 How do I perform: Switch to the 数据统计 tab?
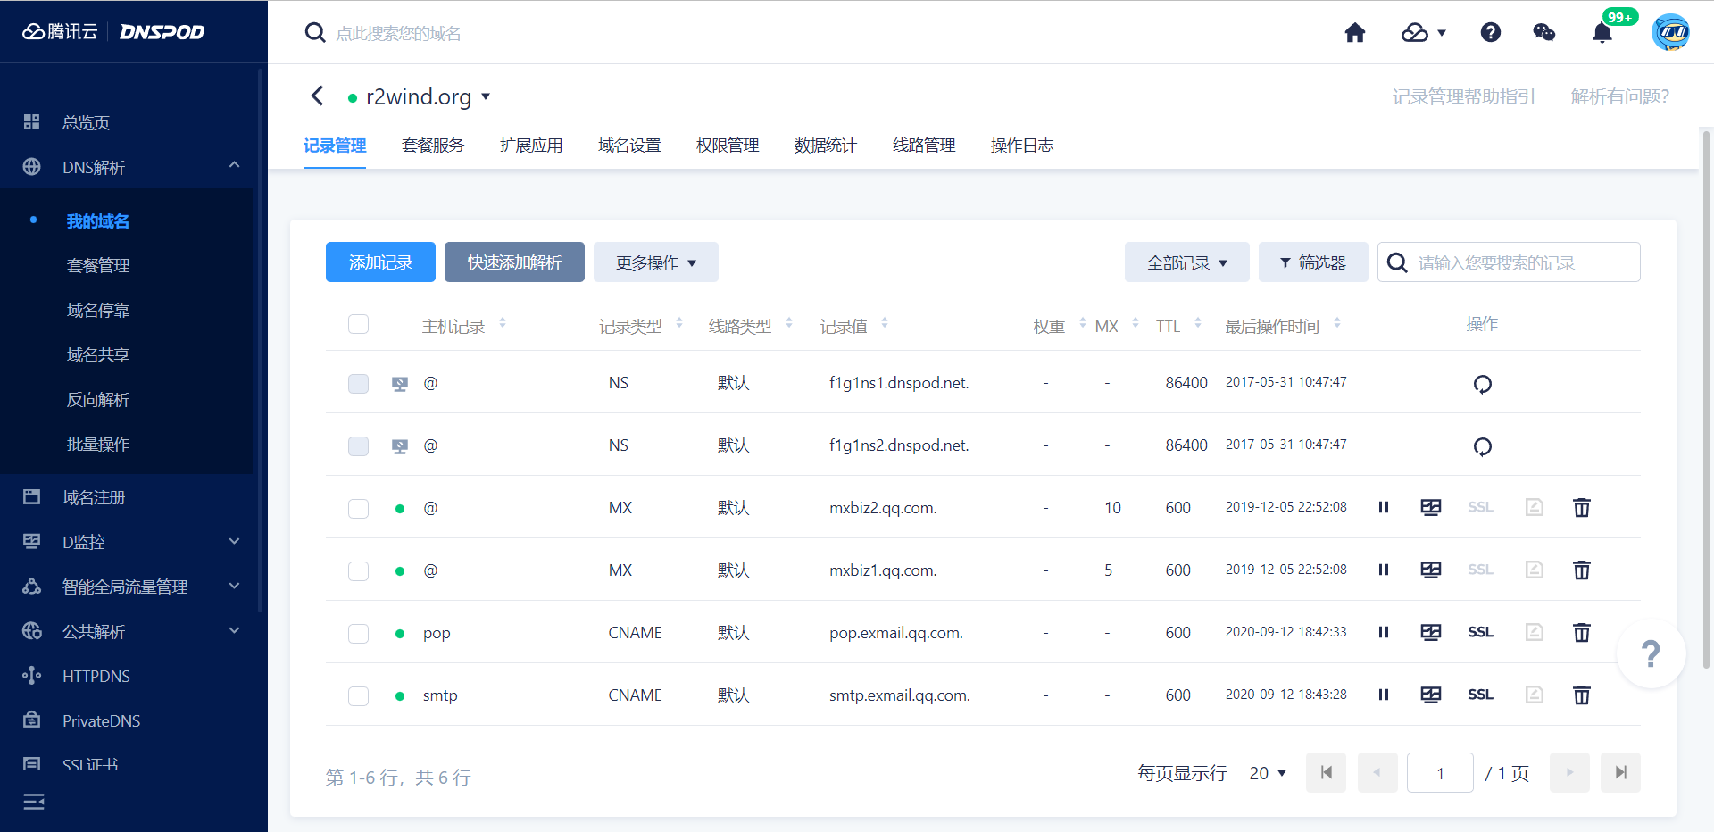[826, 145]
